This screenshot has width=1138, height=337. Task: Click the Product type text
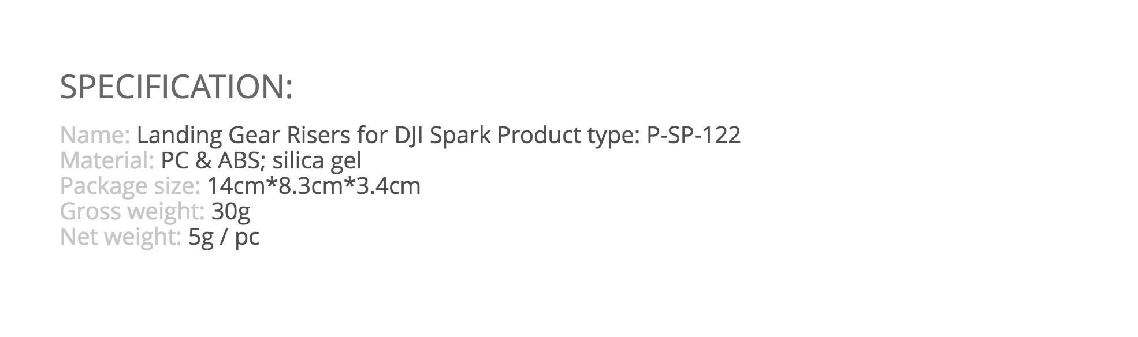point(568,136)
